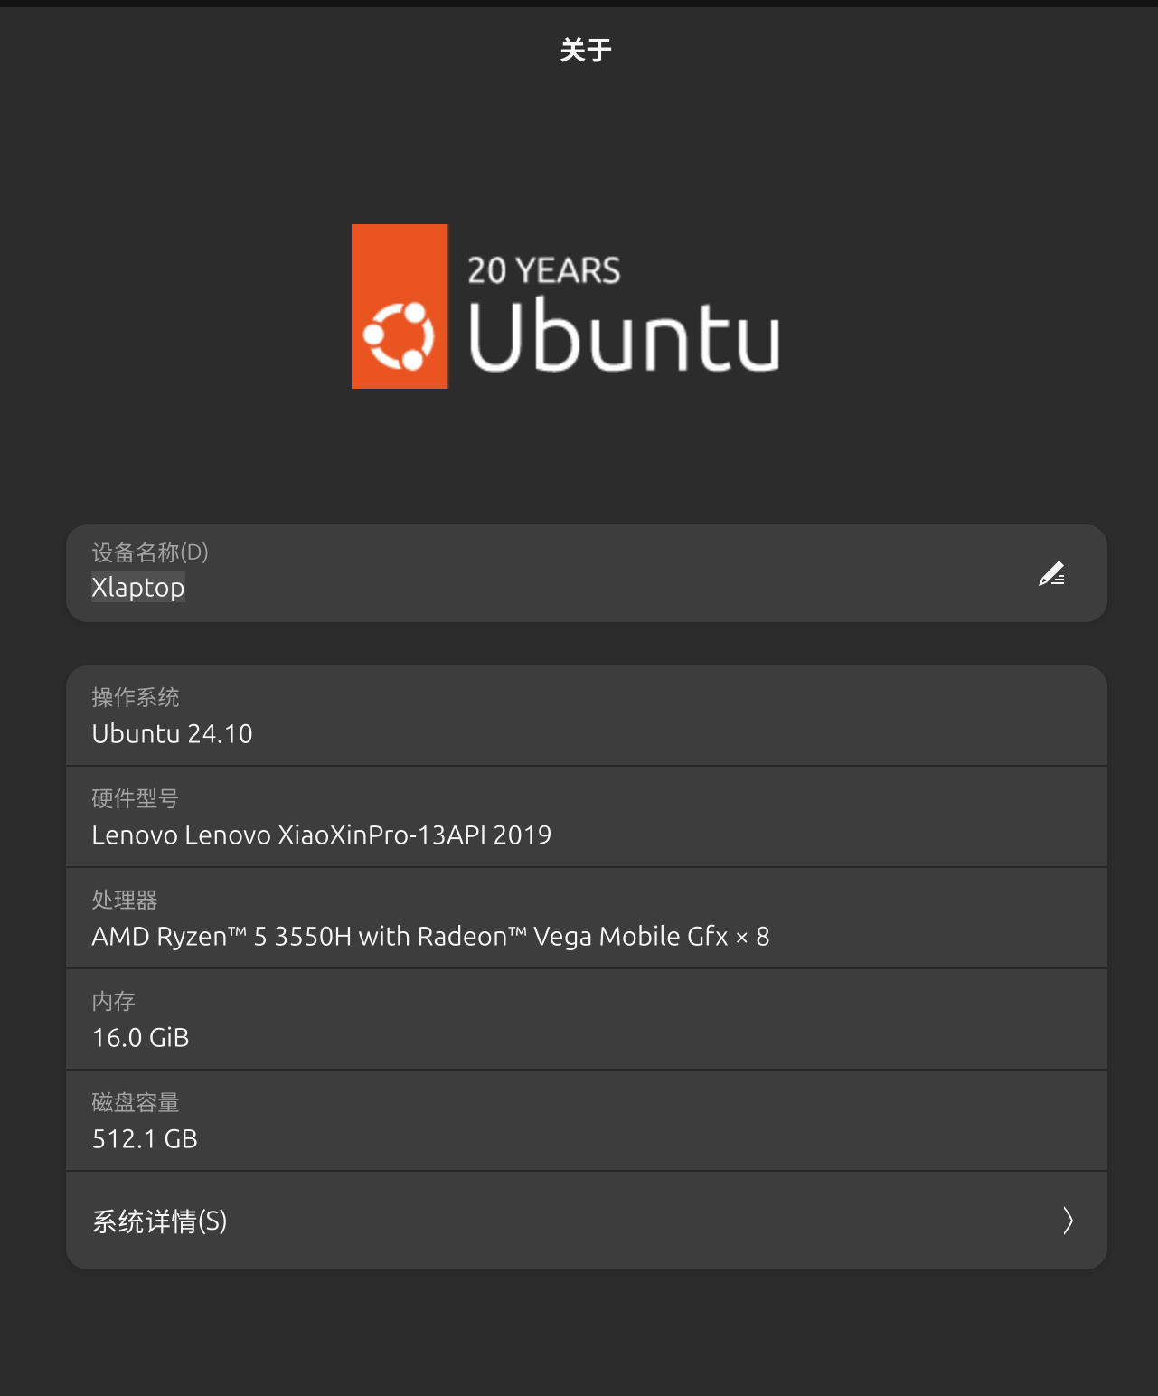Viewport: 1158px width, 1396px height.
Task: Select the AMD Ryzen 5 3550H processor value
Action: [430, 936]
